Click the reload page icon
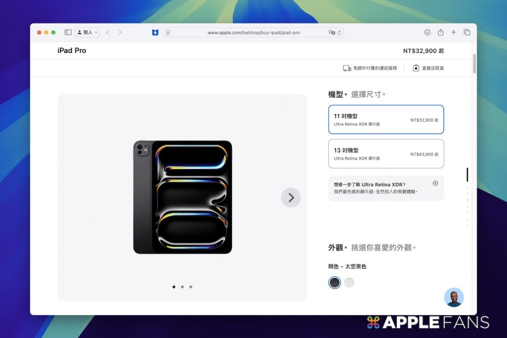The height and width of the screenshot is (338, 507). click(x=339, y=32)
